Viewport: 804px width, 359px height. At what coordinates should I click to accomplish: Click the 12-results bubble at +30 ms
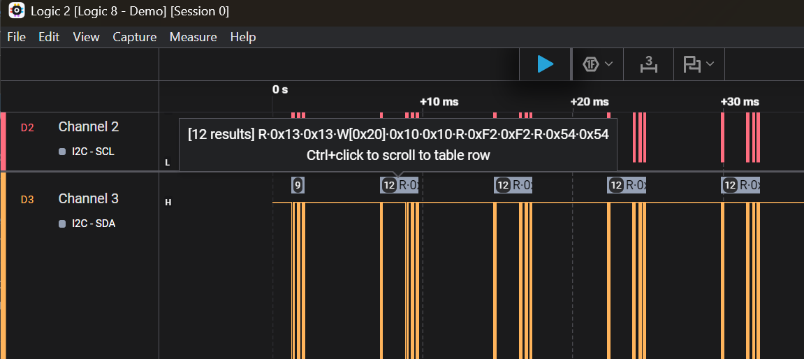pos(740,185)
